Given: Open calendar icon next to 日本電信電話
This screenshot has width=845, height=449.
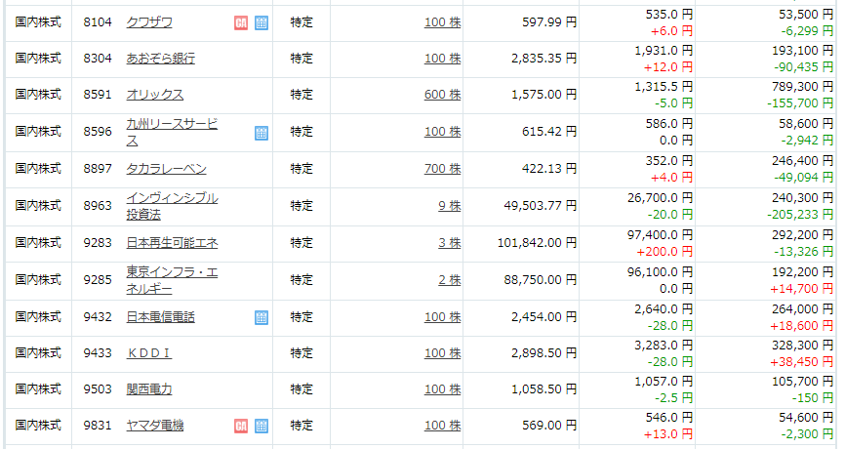Looking at the screenshot, I should pos(262,317).
